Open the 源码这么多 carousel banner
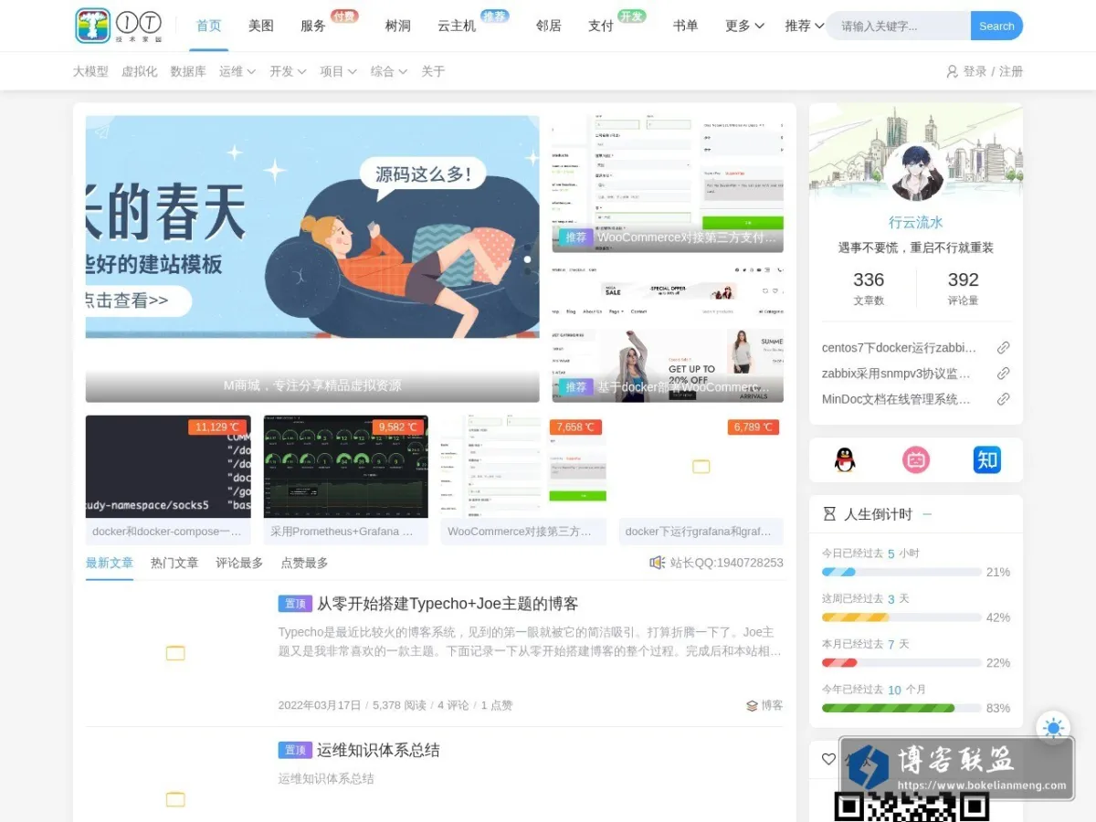 click(312, 258)
